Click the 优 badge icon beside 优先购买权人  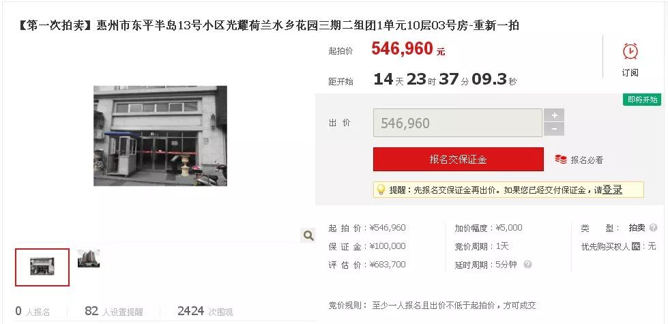coord(636,246)
